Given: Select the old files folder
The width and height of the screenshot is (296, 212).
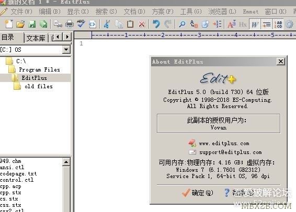Looking at the screenshot, I should pos(39,87).
